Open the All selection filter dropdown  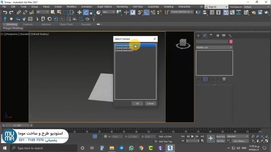[42, 12]
